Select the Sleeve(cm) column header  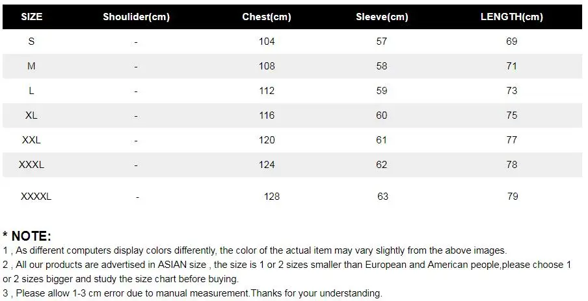pyautogui.click(x=382, y=17)
